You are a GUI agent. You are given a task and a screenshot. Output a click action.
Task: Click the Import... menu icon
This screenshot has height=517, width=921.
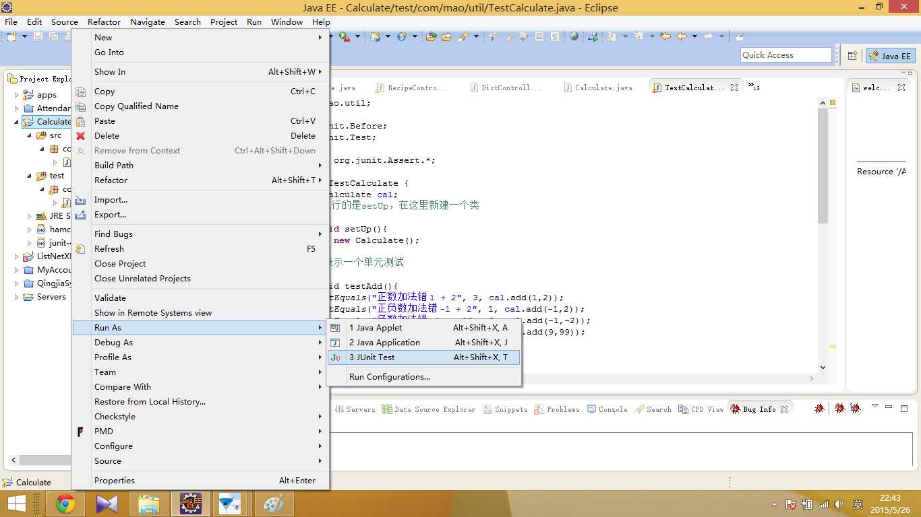[x=80, y=200]
